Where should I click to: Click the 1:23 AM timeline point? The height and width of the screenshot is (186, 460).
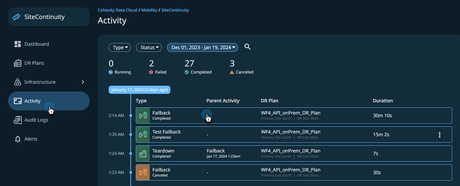(131, 172)
